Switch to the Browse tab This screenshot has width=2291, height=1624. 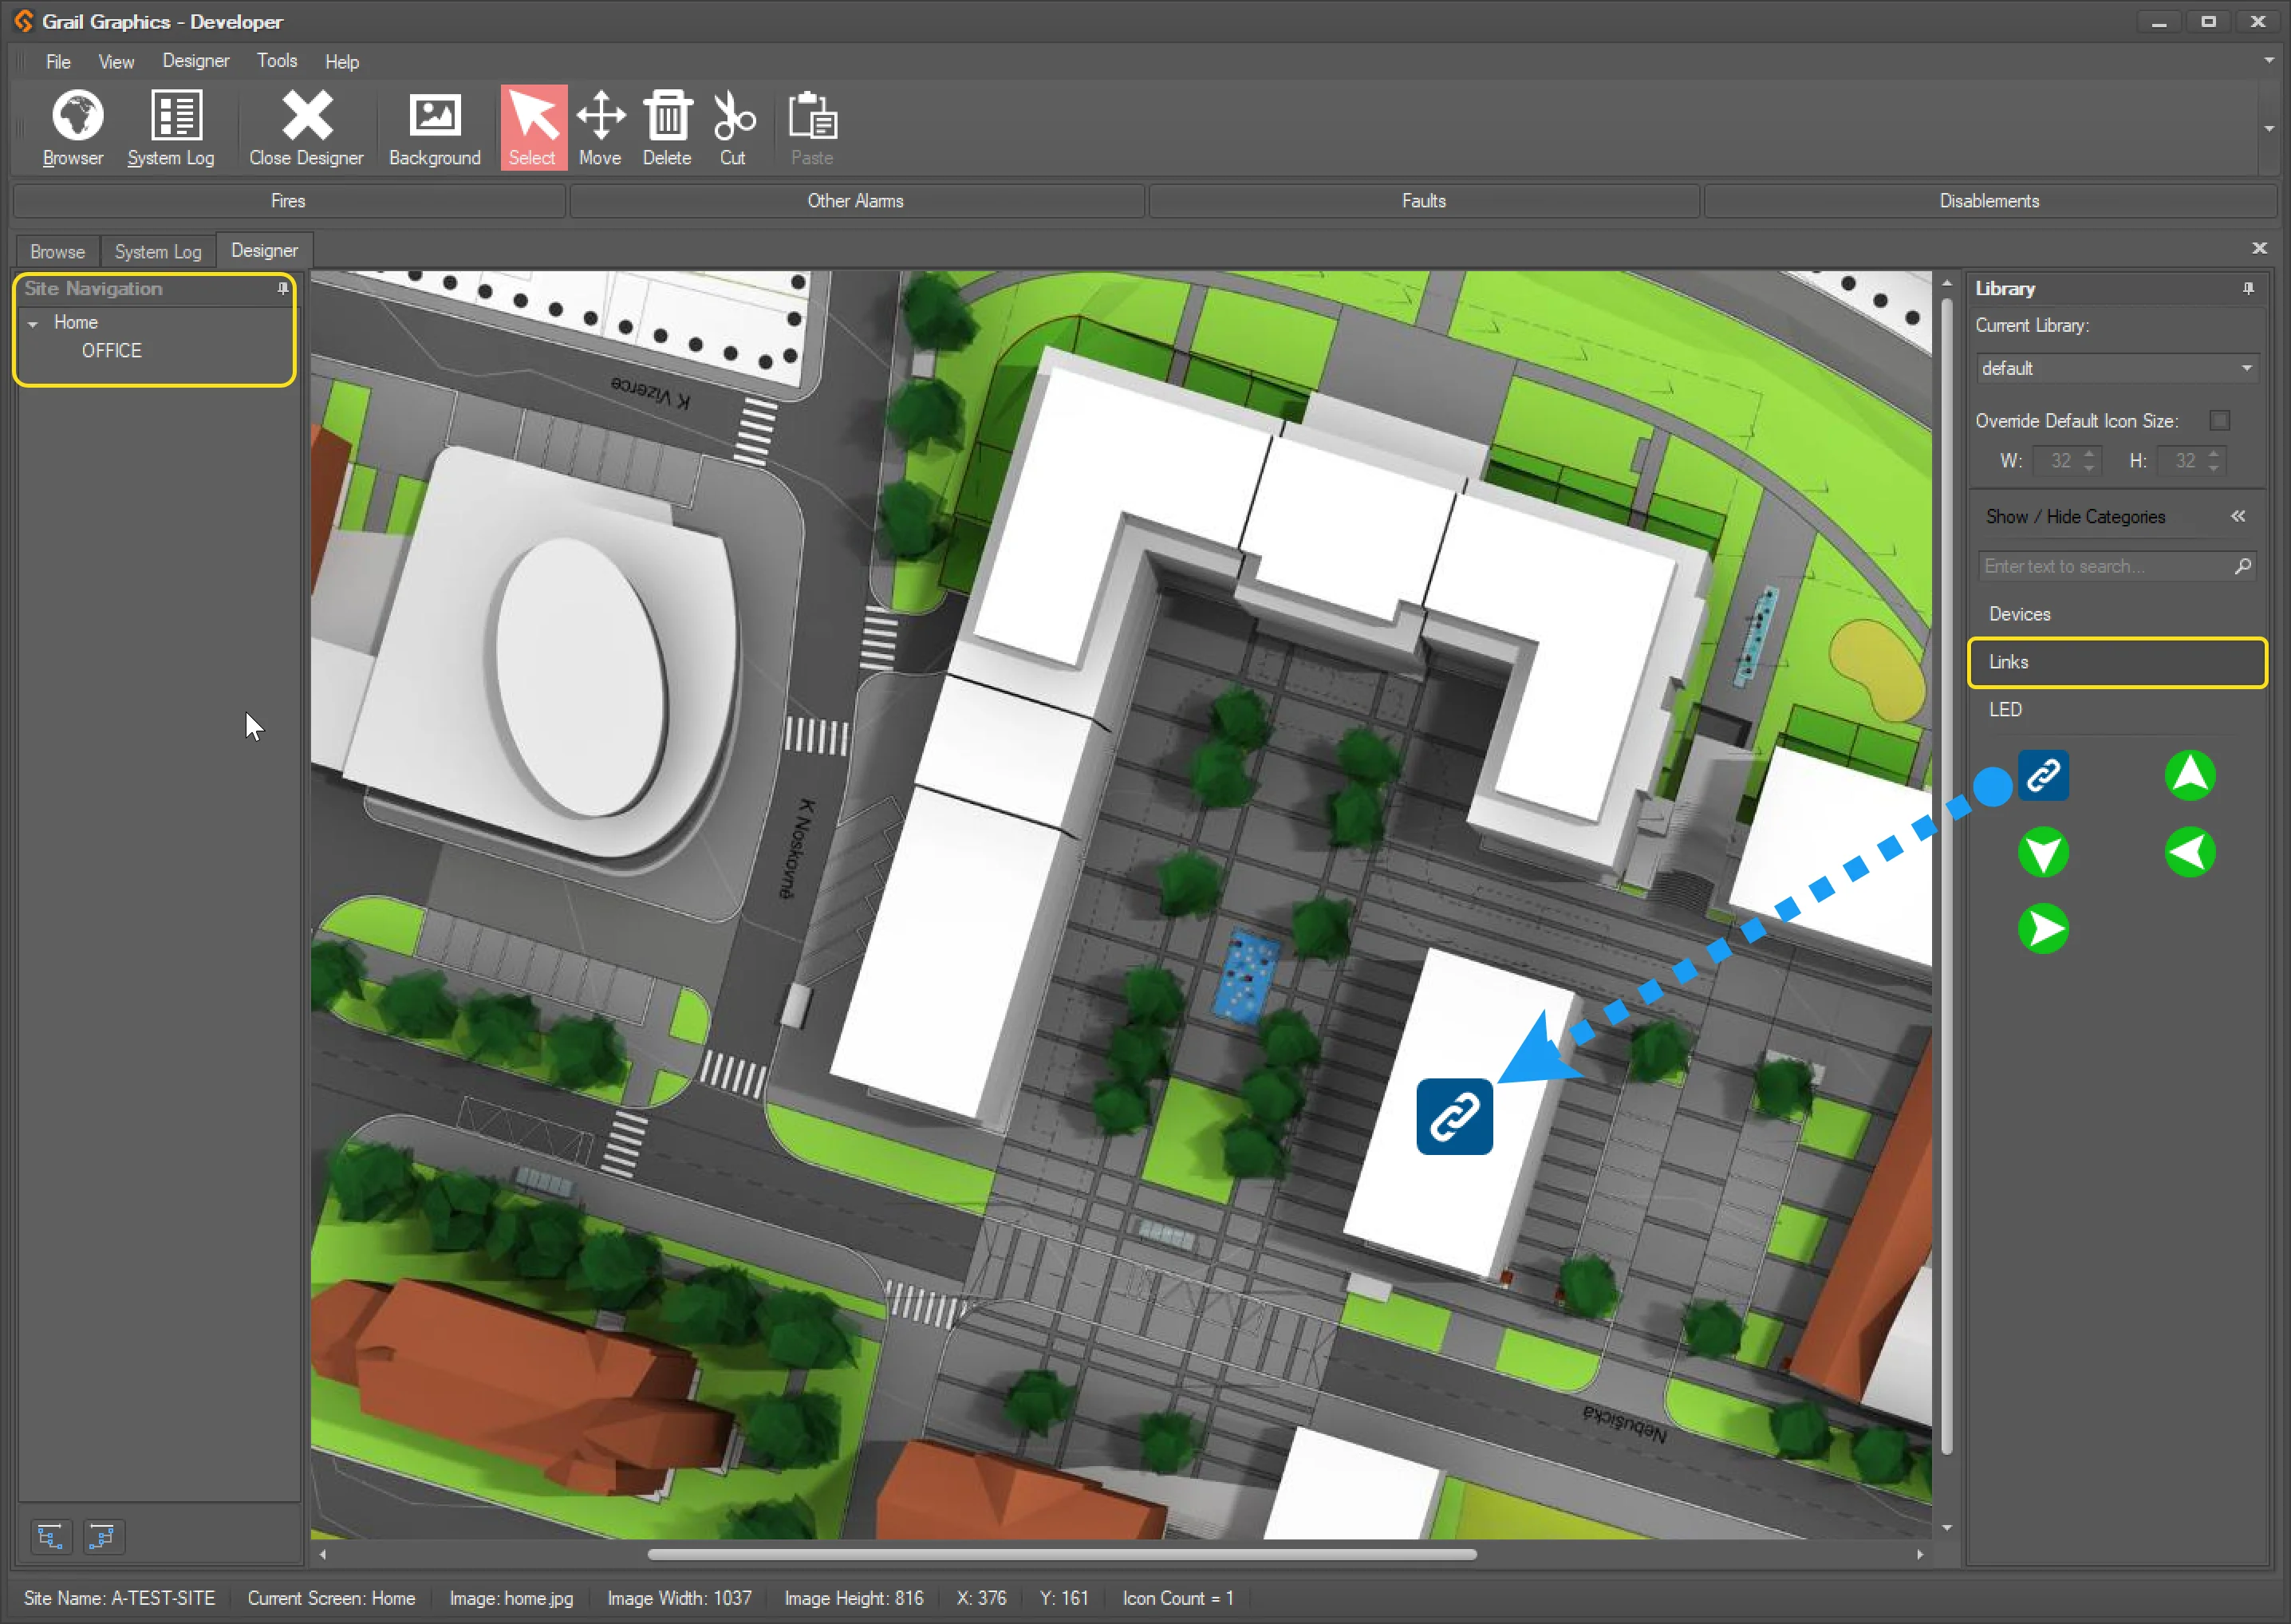[x=57, y=252]
